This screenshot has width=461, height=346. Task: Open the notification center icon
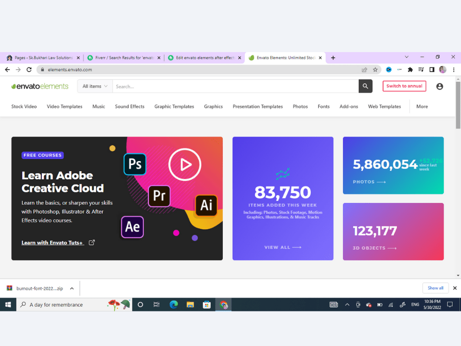click(x=450, y=304)
